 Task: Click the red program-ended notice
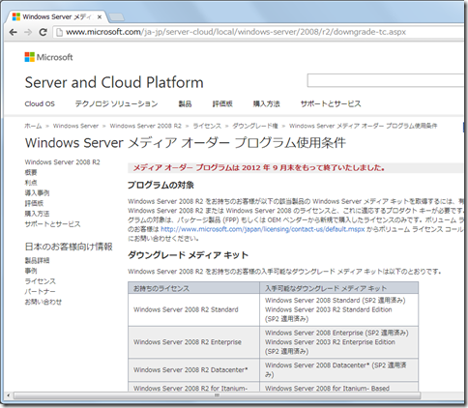coord(259,168)
